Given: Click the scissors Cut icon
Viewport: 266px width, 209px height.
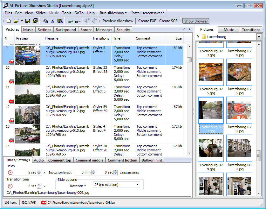Looking at the screenshot, I should point(52,21).
